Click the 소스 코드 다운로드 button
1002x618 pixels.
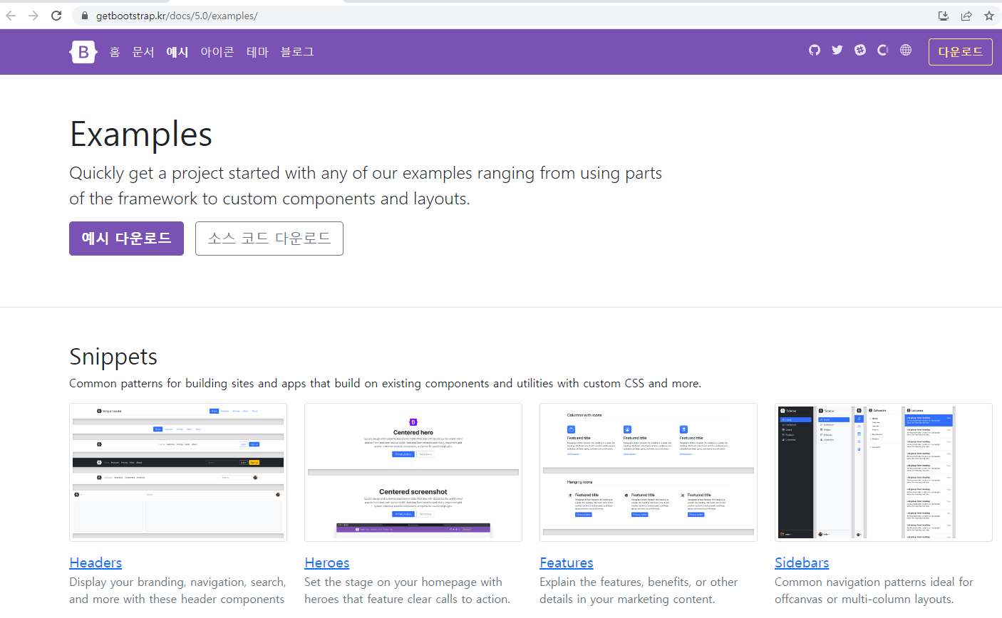coord(269,239)
